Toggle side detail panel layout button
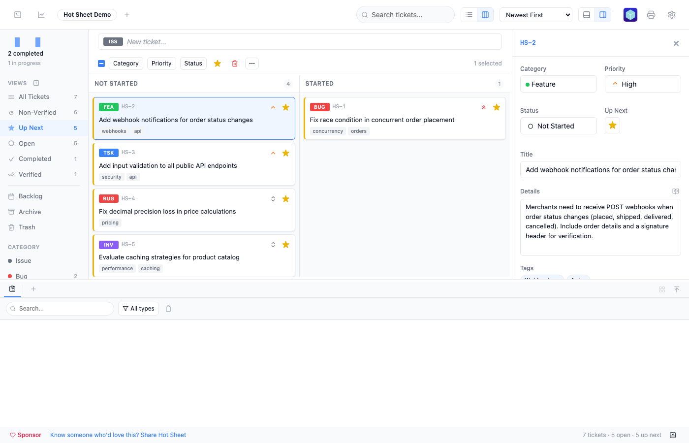 tap(603, 15)
